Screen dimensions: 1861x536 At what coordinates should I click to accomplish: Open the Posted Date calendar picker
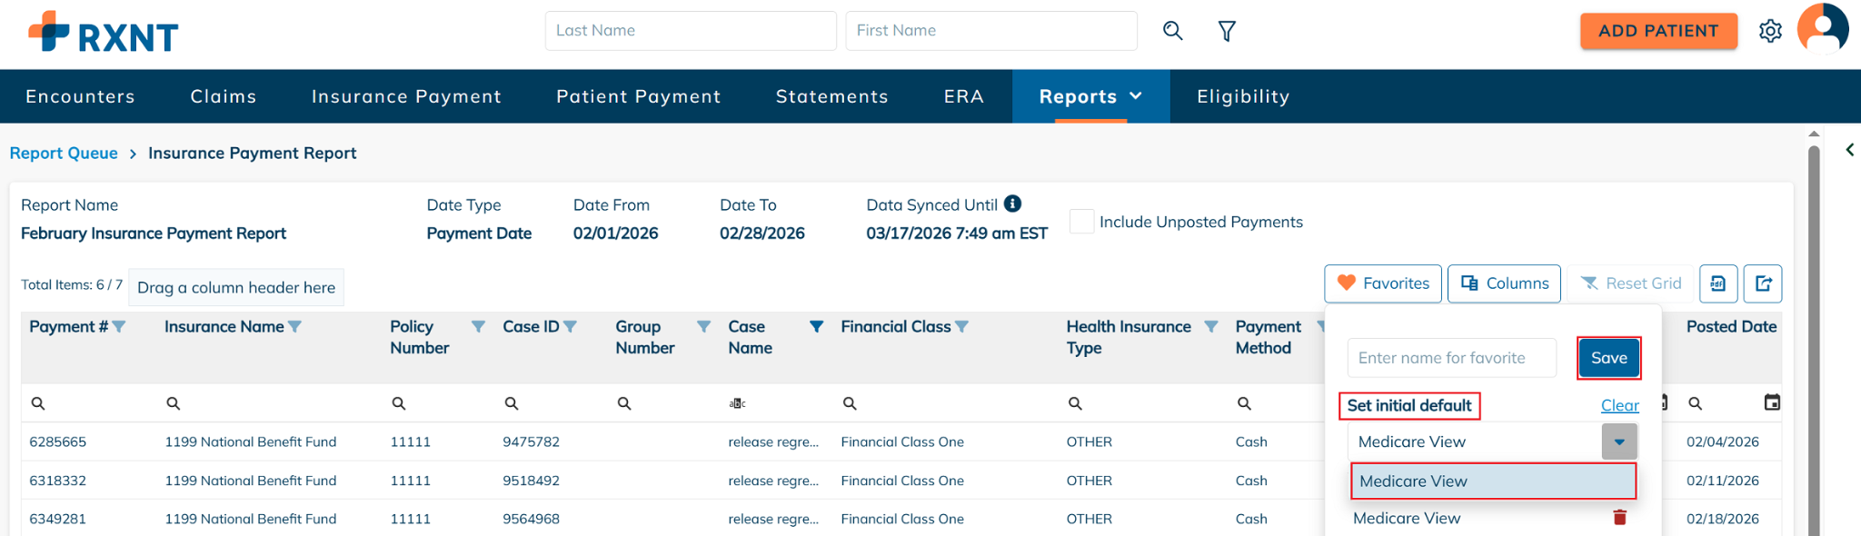coord(1772,402)
